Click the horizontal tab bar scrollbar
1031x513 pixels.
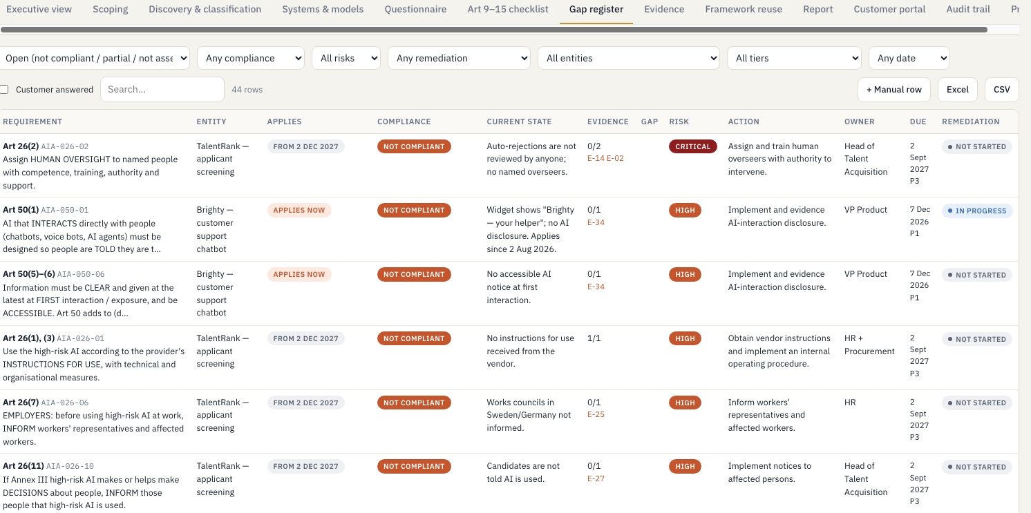coord(494,30)
